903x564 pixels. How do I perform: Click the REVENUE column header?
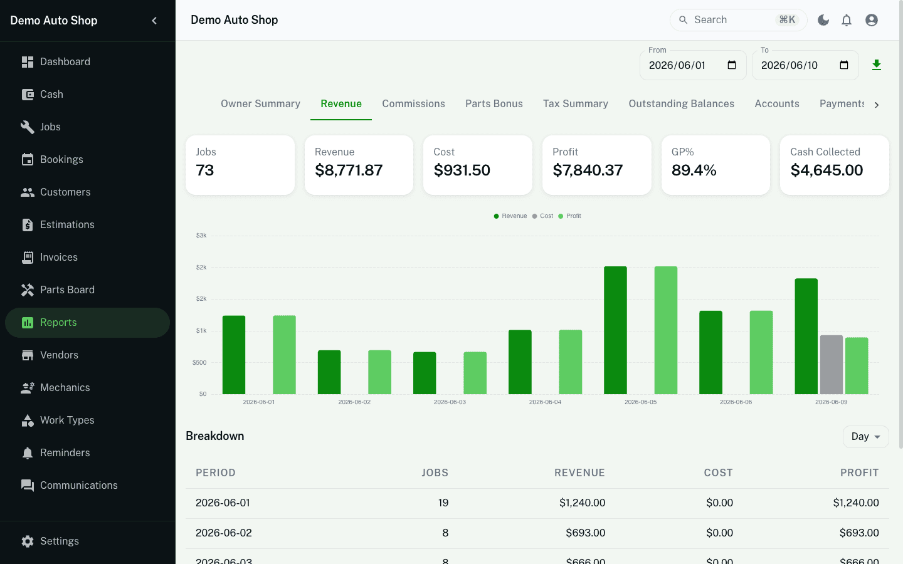coord(579,473)
